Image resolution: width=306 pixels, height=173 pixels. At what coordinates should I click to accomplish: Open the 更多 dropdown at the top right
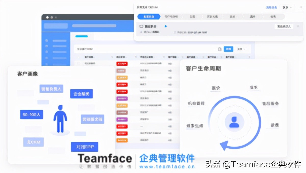point(287,7)
